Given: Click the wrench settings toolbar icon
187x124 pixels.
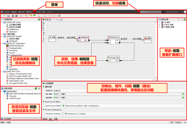Looking at the screenshot, I should click(x=26, y=16).
